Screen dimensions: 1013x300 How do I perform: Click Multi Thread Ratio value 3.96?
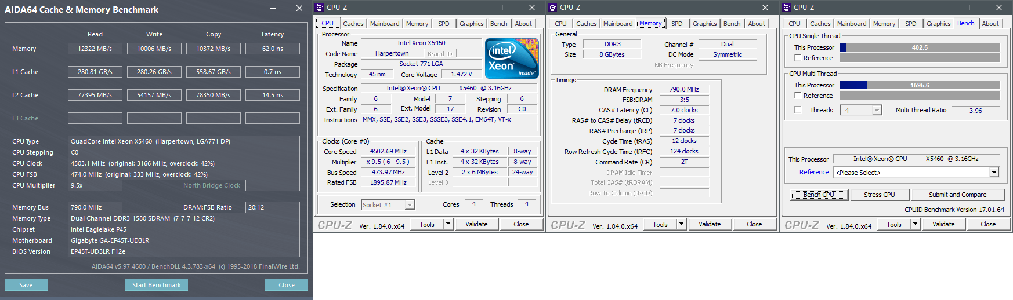pyautogui.click(x=975, y=110)
